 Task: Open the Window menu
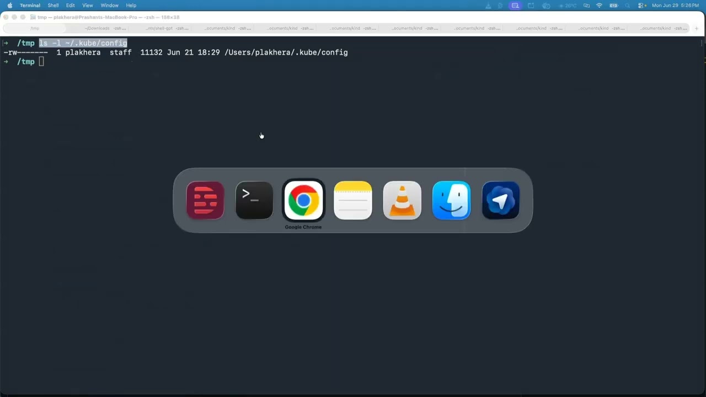(110, 6)
